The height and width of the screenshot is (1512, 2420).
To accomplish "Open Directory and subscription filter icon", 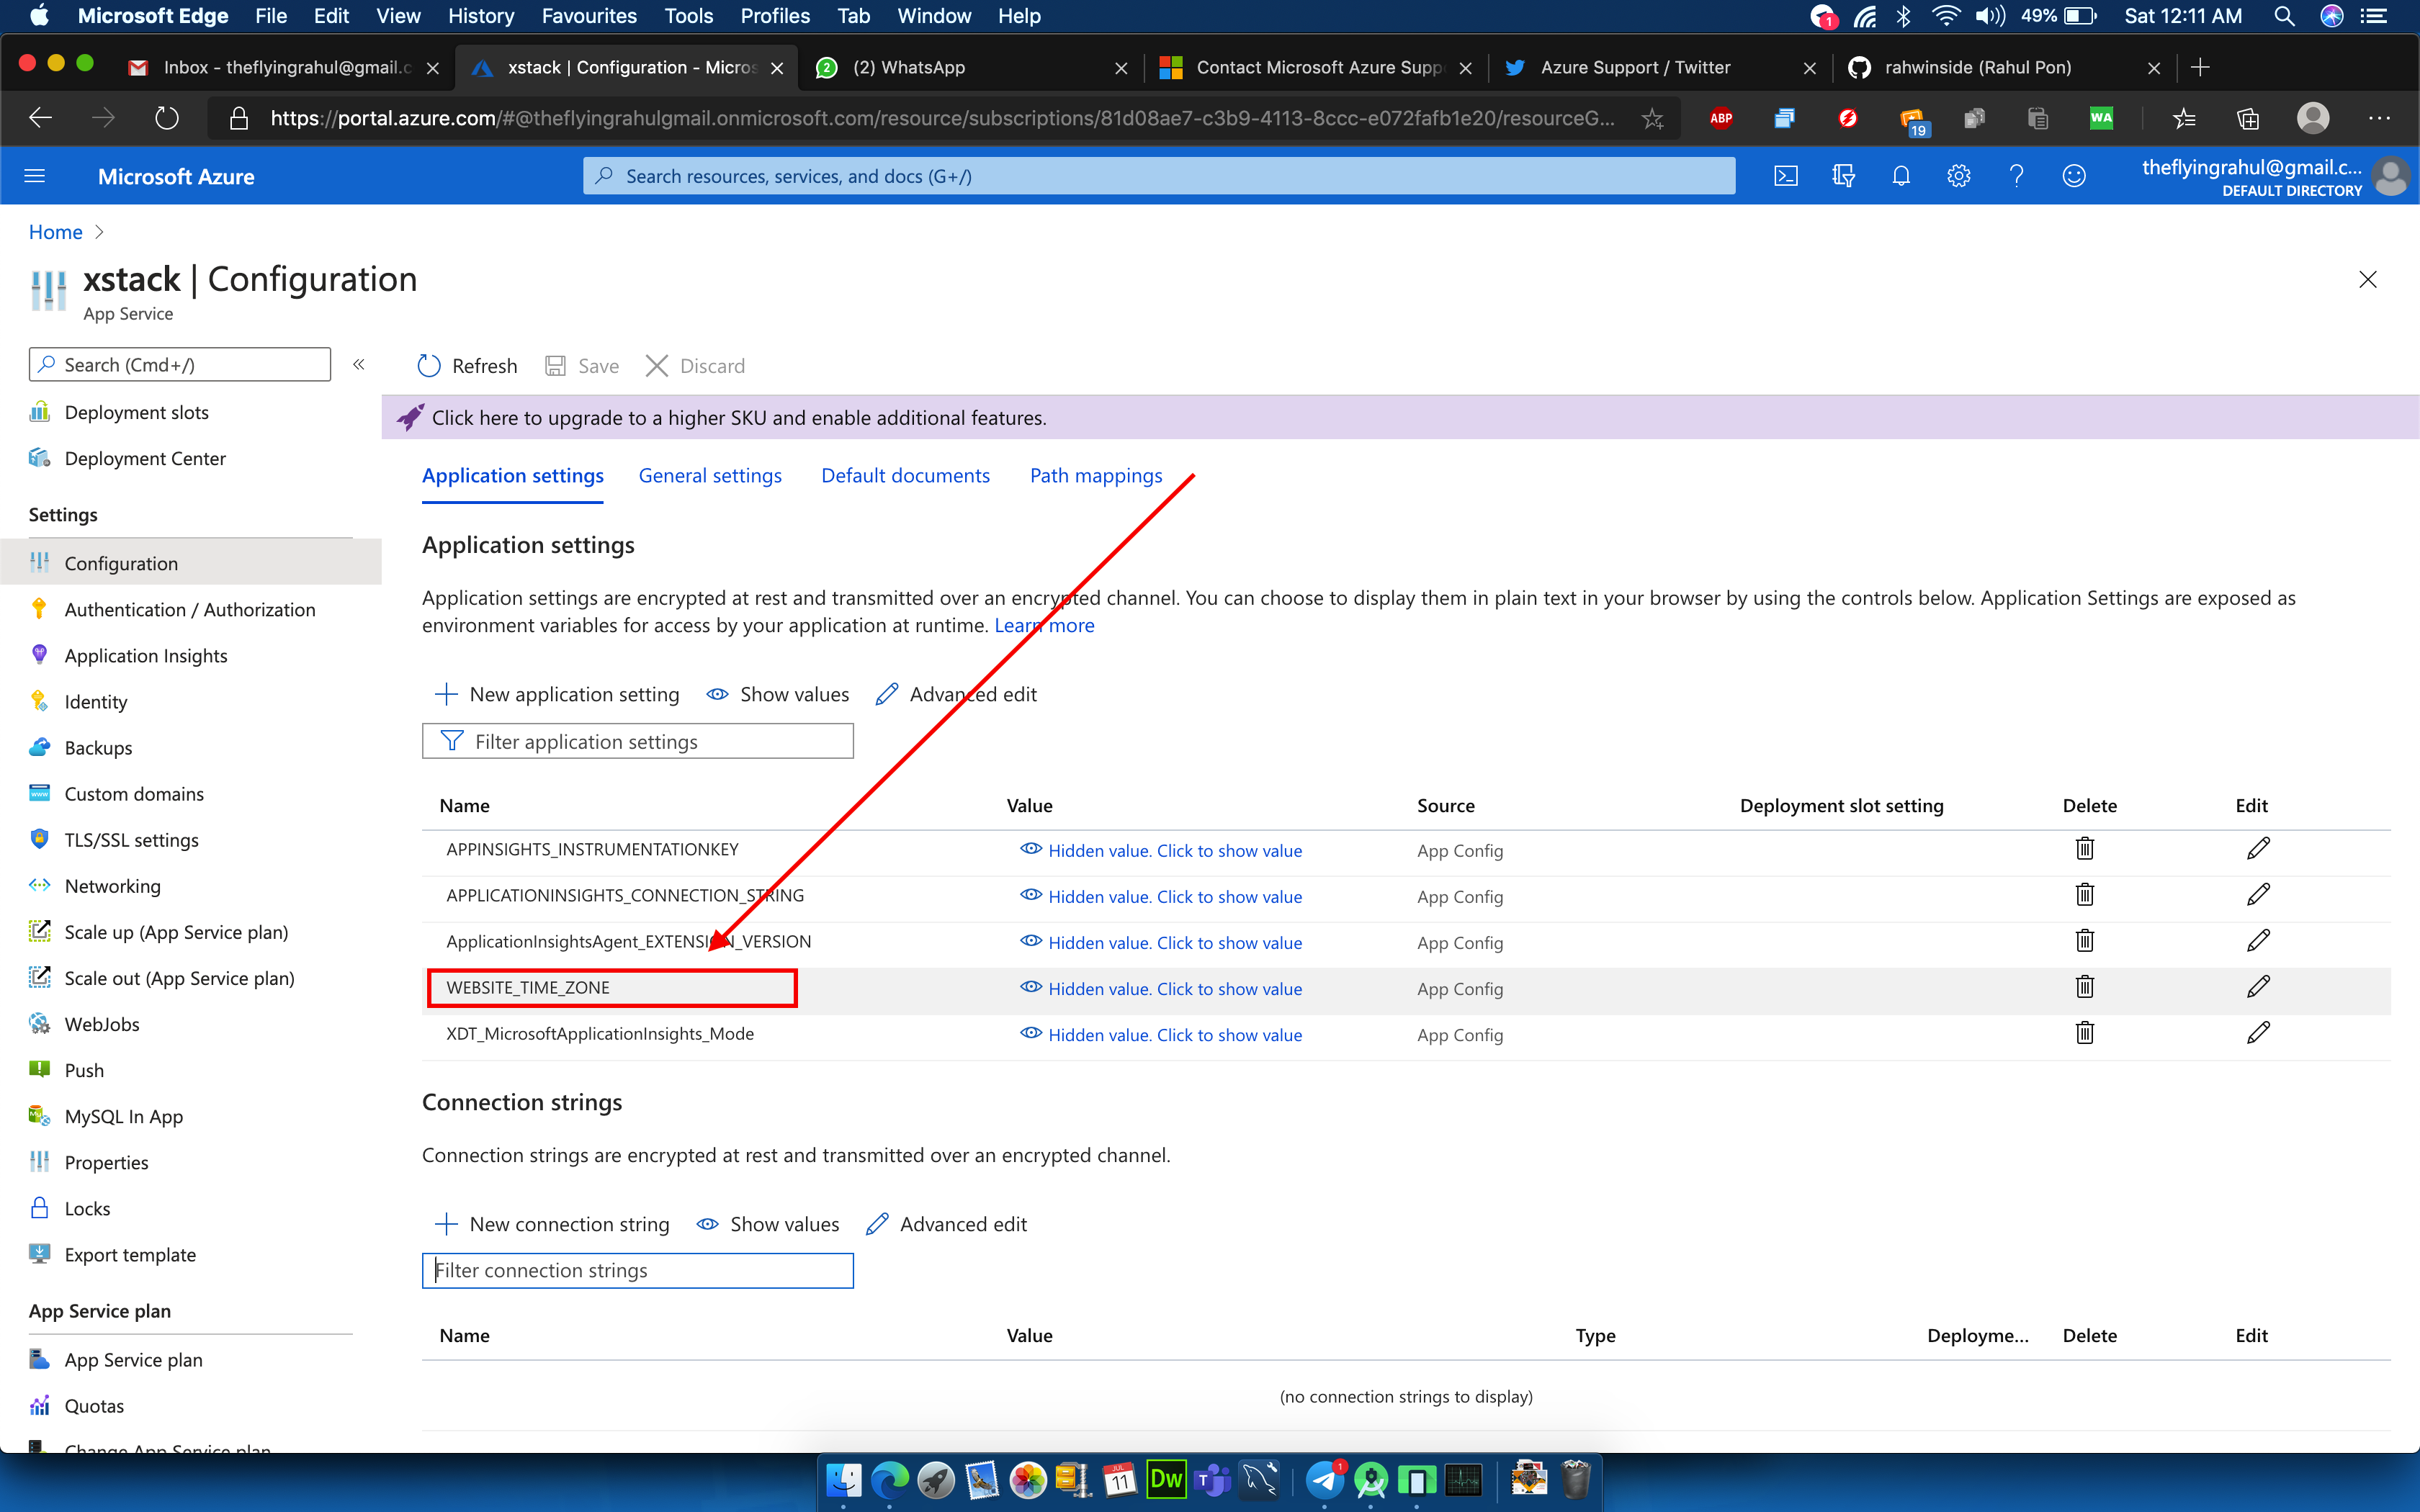I will (1843, 176).
